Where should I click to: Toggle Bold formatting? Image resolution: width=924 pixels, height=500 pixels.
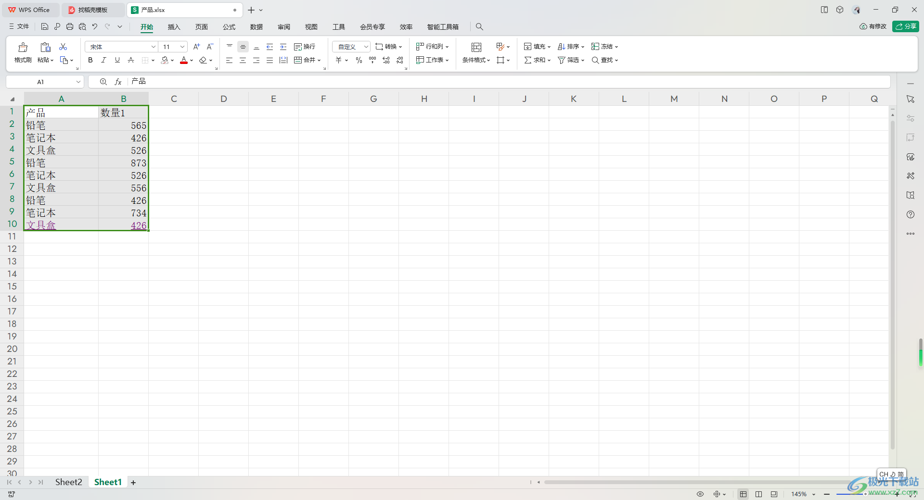coord(90,60)
